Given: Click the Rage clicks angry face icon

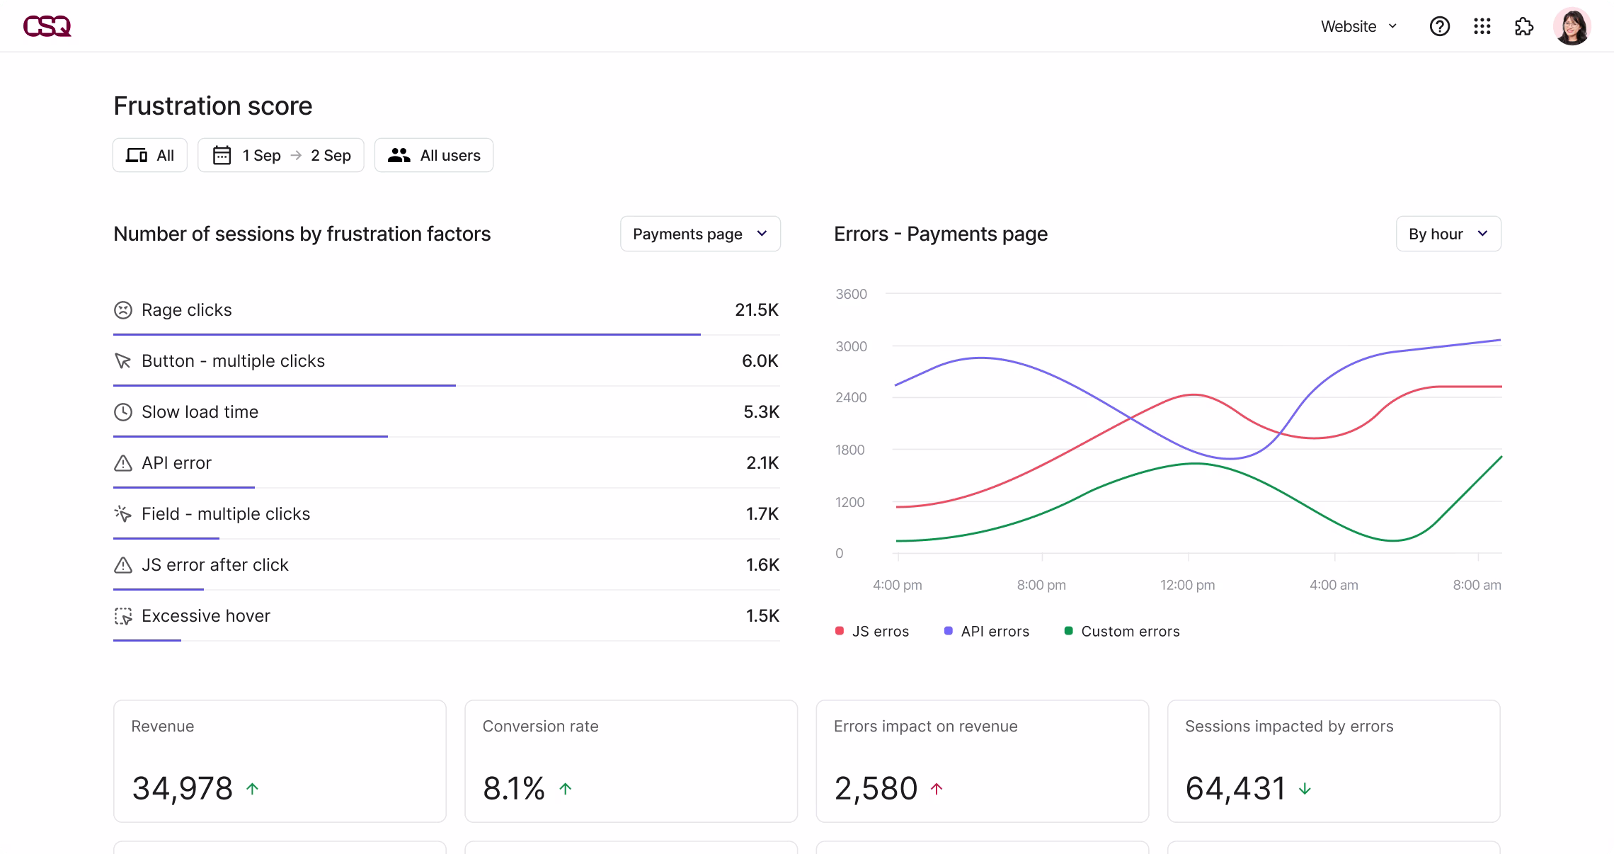Looking at the screenshot, I should (123, 310).
